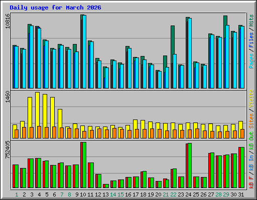The width and height of the screenshot is (257, 200).
Task: Click day label 1 on the axis
Action: (17, 194)
